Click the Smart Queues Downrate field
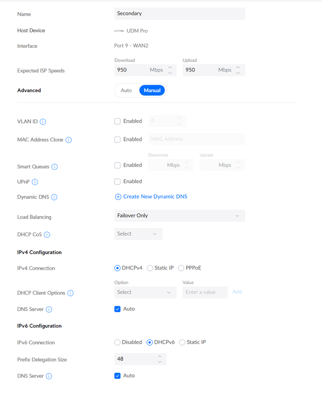 pos(170,165)
